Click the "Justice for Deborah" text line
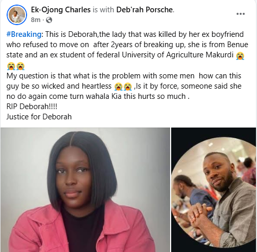257x252 pixels. [39, 117]
